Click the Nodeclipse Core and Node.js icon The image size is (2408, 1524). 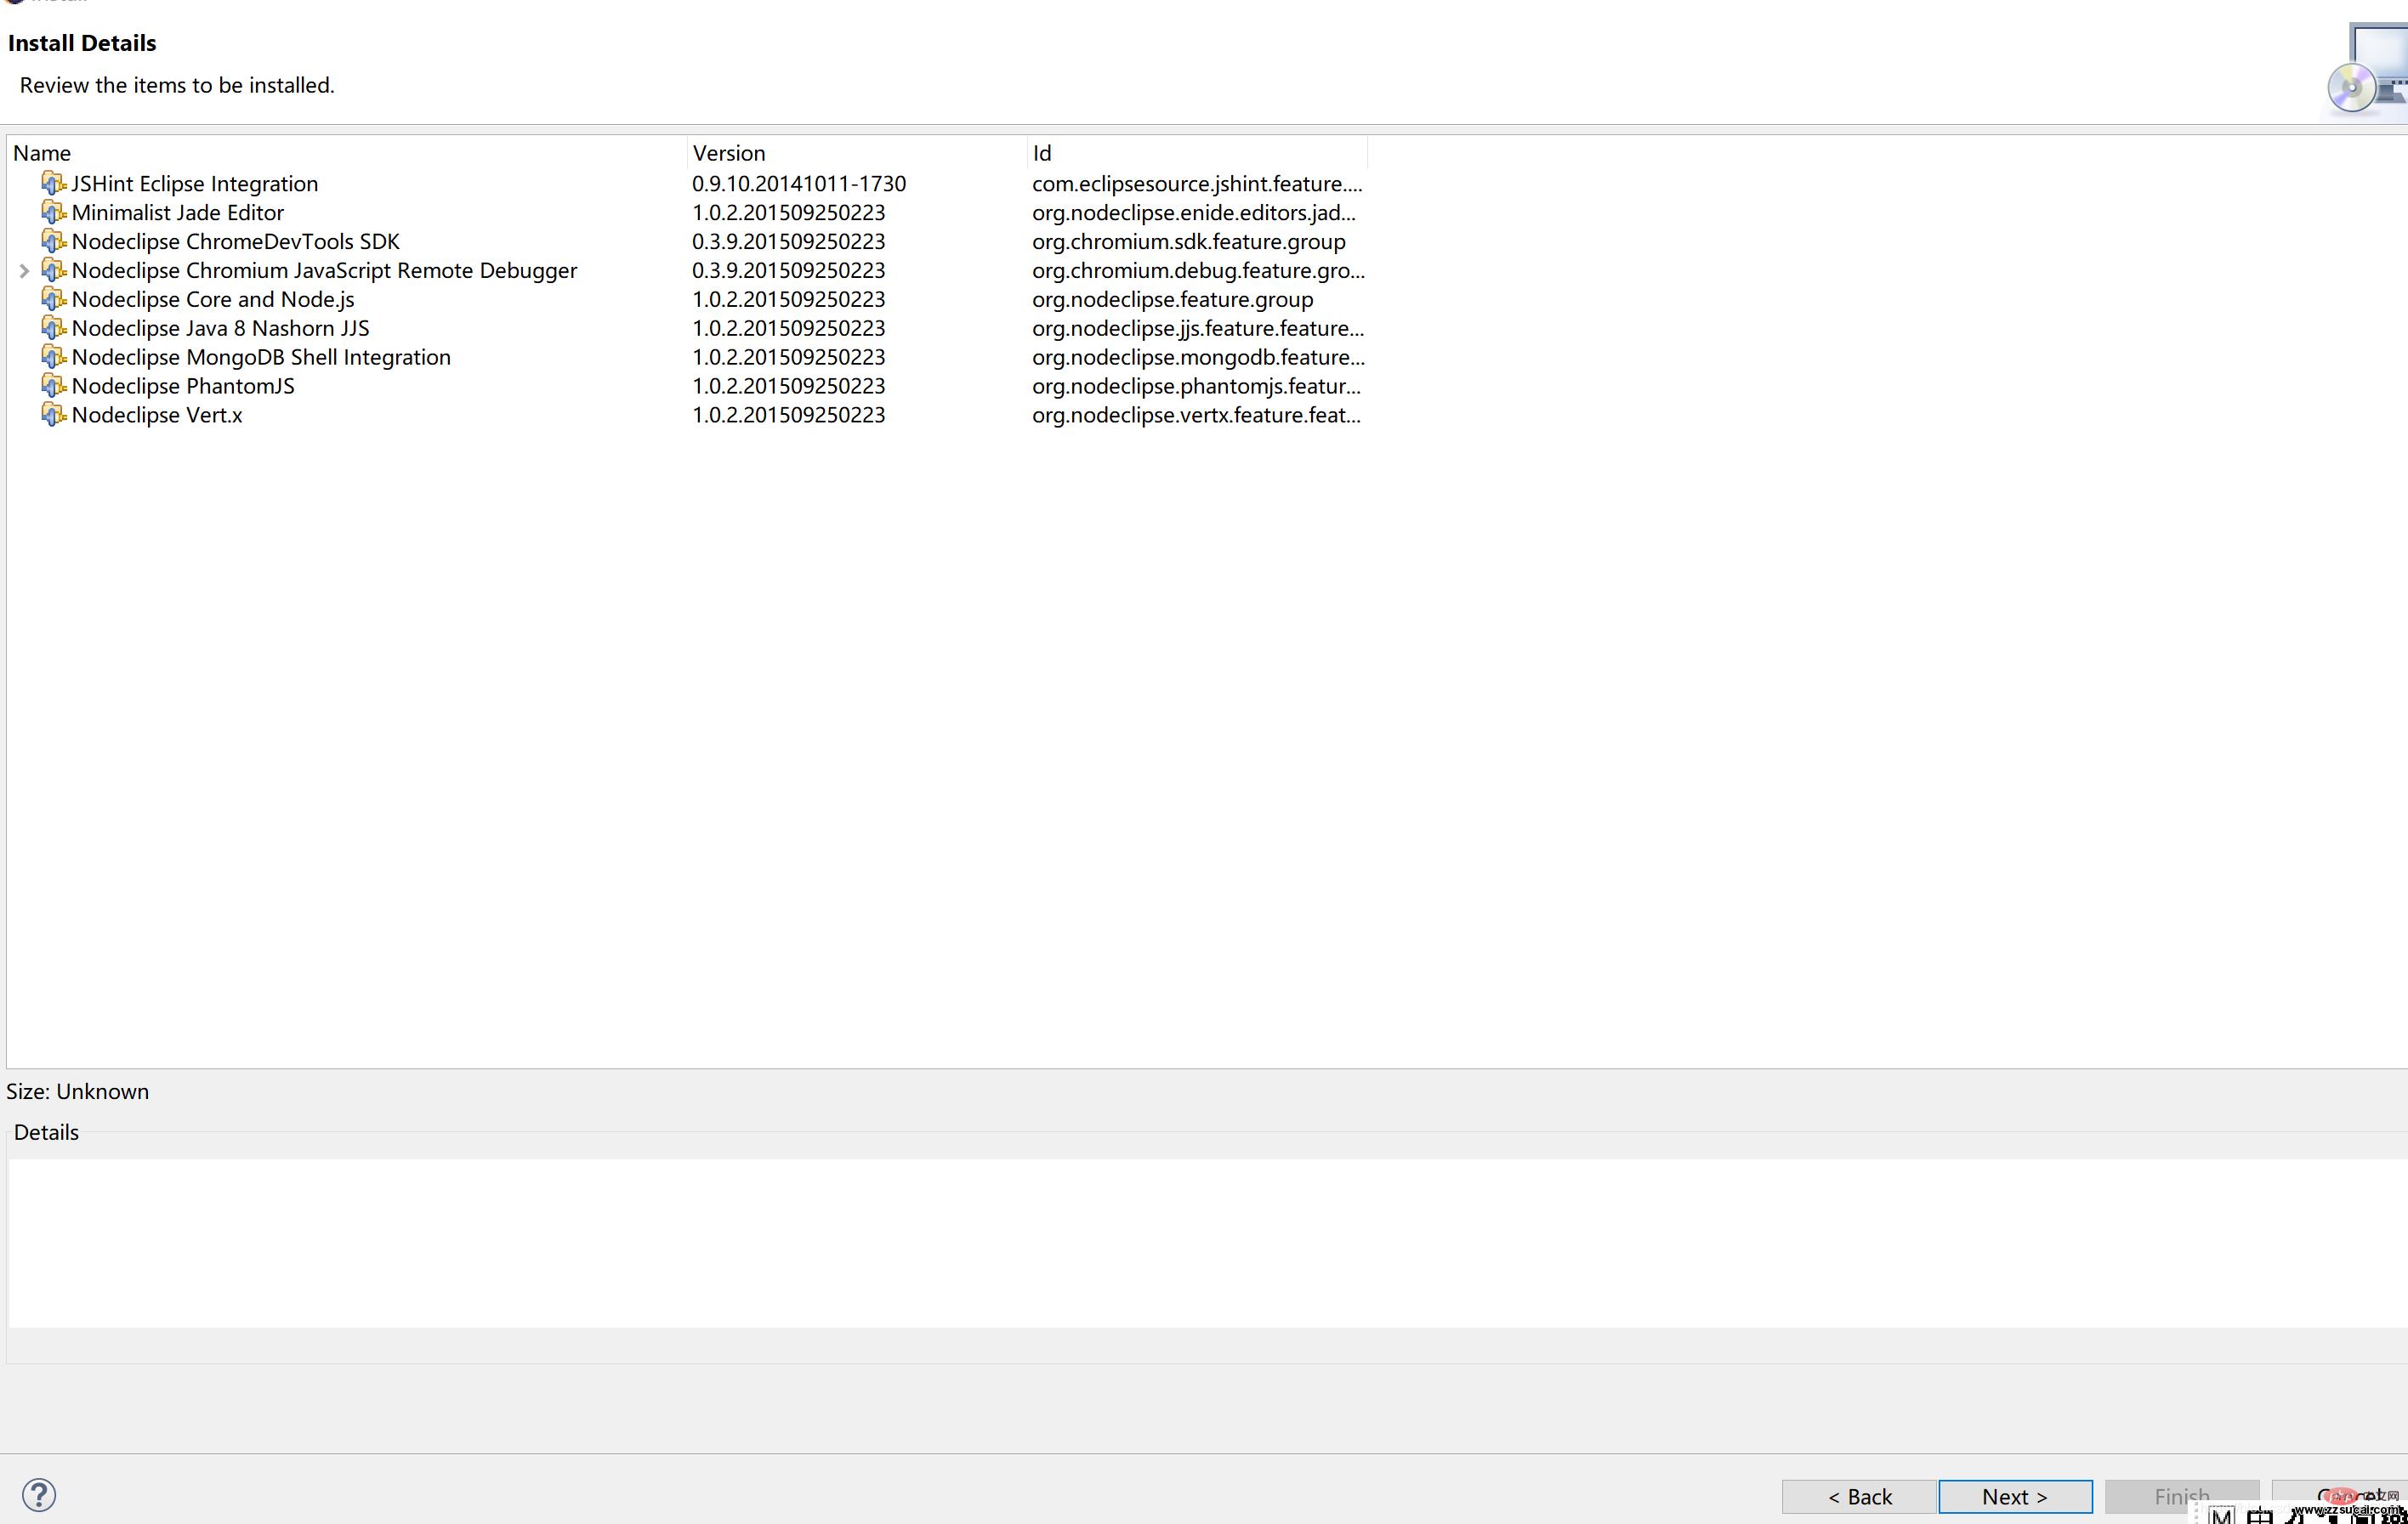coord(53,298)
